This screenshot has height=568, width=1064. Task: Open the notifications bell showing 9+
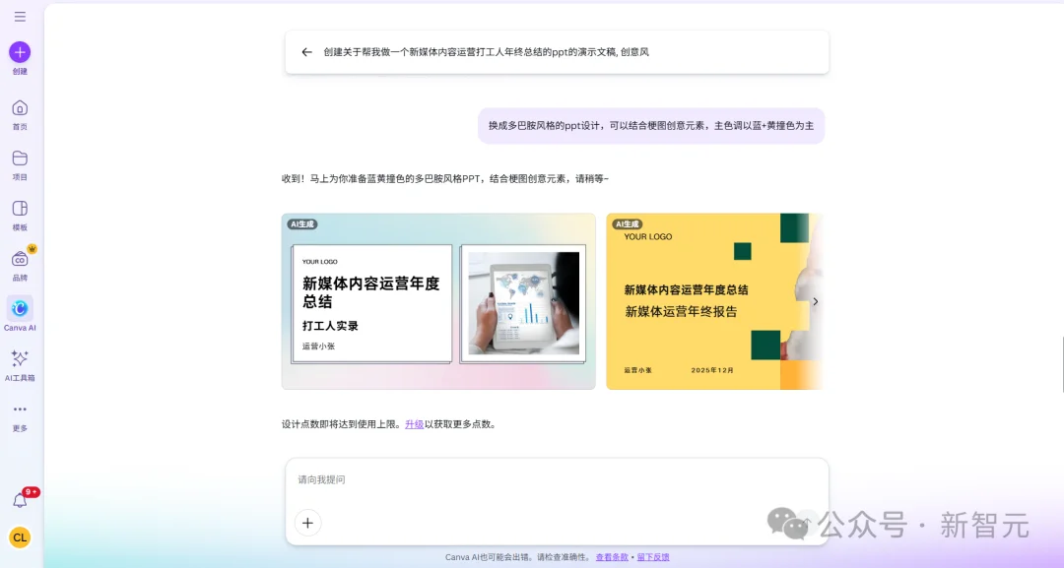pyautogui.click(x=20, y=499)
